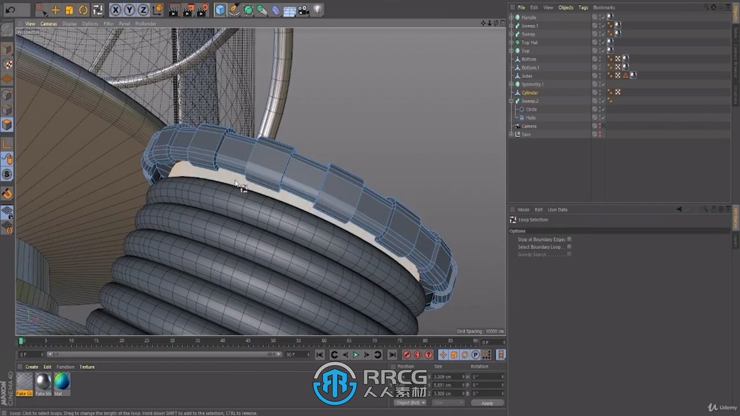Toggle the Y axis lock

[x=129, y=10]
